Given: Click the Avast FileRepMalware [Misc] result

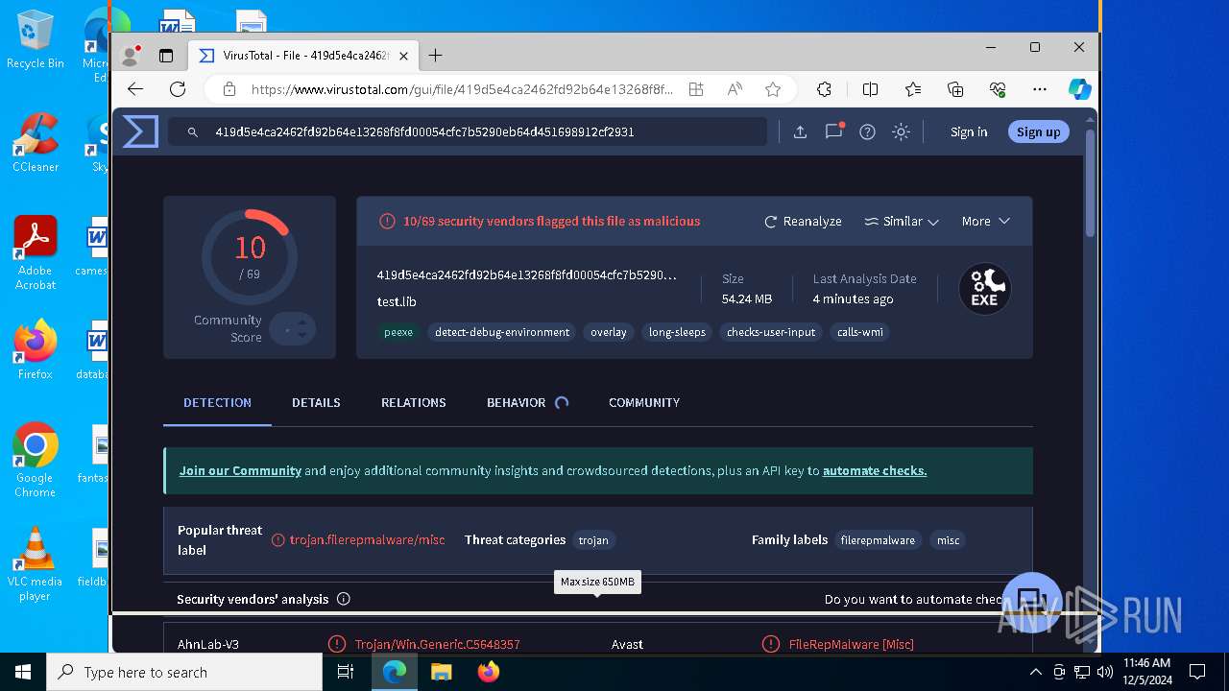Looking at the screenshot, I should pyautogui.click(x=851, y=644).
